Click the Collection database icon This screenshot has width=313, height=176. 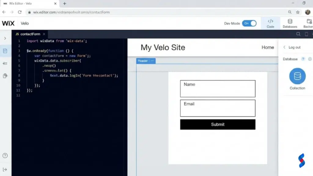[297, 76]
